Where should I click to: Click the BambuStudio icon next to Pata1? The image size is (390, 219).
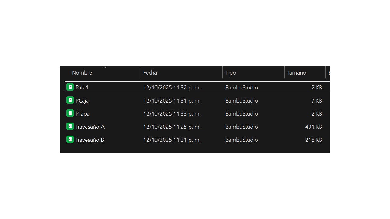pos(70,87)
